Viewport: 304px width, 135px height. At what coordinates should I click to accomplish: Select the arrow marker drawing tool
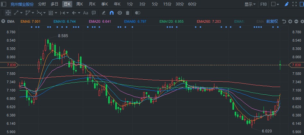click(x=74, y=13)
